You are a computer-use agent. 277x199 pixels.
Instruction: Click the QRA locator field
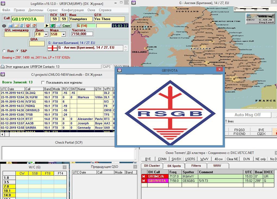[x=37, y=44]
